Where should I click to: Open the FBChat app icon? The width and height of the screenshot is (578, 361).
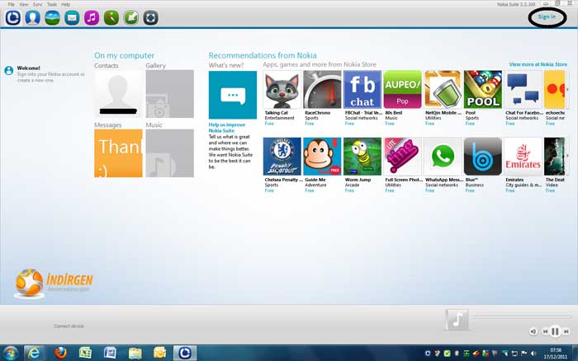362,89
